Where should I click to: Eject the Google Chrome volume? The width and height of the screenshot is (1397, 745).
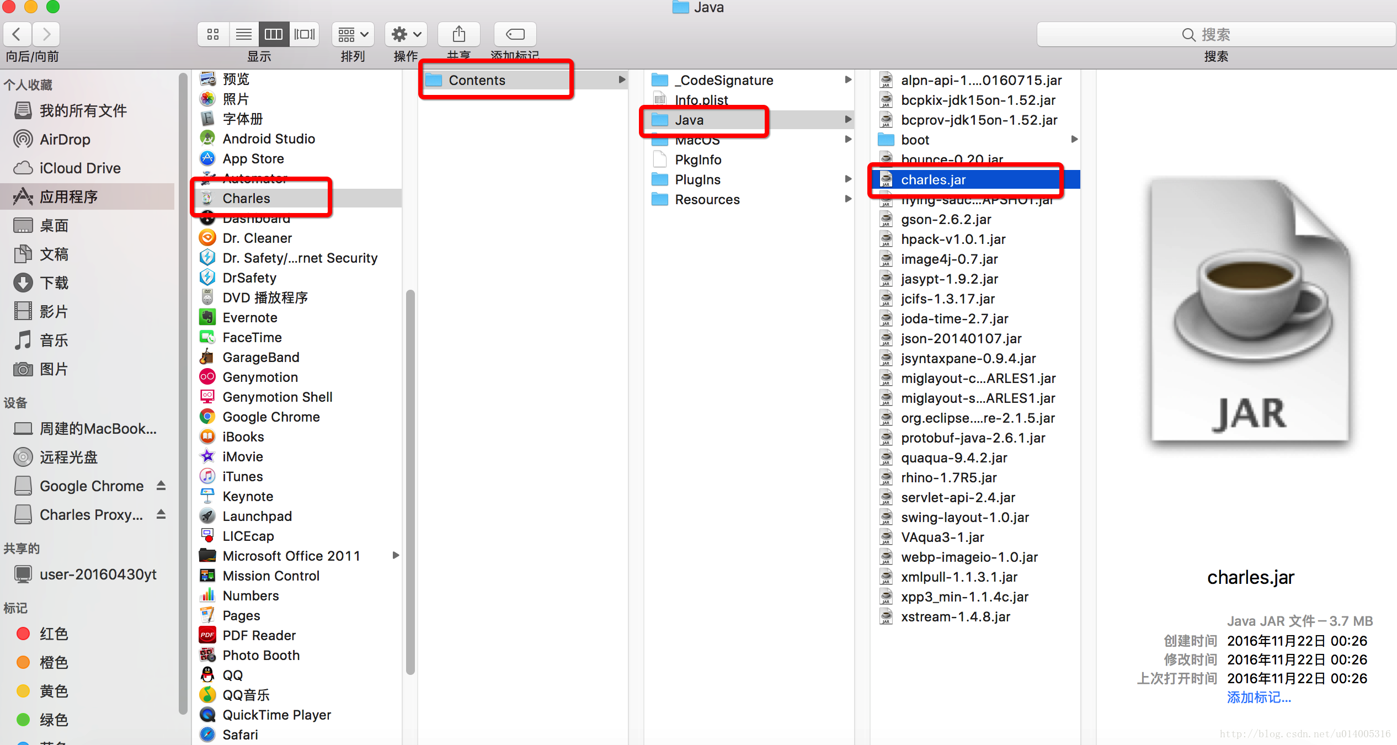pos(161,486)
